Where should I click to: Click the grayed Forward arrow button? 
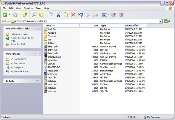tap(15, 15)
